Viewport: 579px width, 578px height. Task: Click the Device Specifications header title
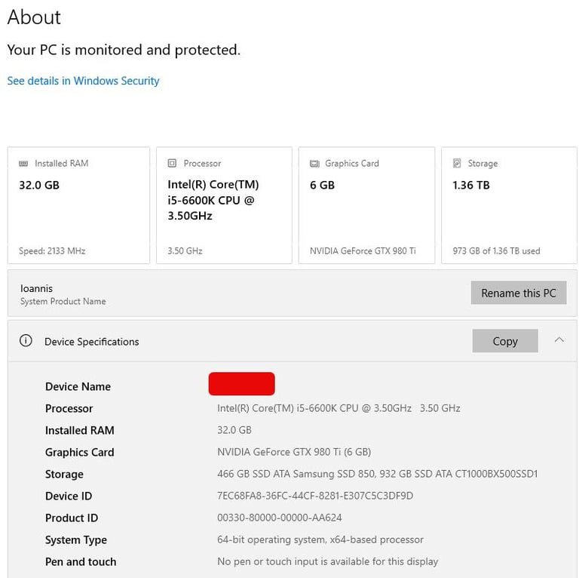point(91,342)
